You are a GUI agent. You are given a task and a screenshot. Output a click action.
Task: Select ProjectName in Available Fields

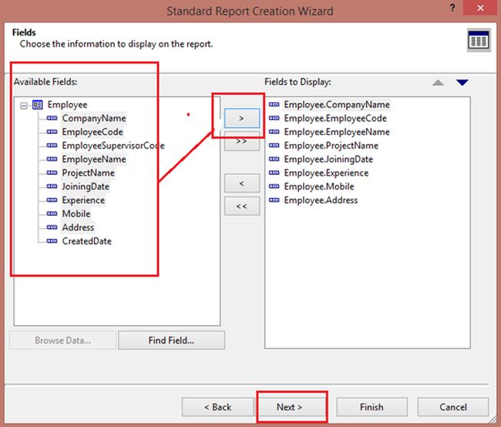(88, 173)
